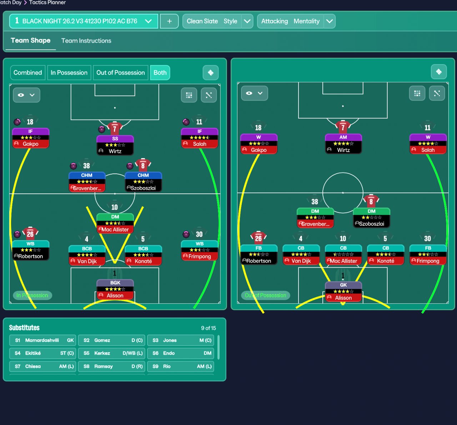
Task: Click the expand icon on the out-of-possession pitch
Action: pyautogui.click(x=437, y=93)
